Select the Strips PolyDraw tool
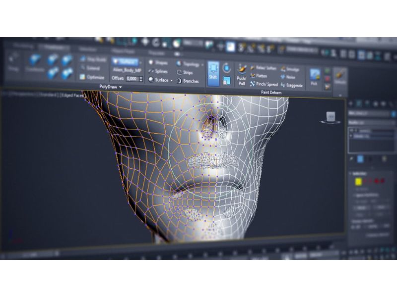The image size is (397, 297). pyautogui.click(x=189, y=71)
